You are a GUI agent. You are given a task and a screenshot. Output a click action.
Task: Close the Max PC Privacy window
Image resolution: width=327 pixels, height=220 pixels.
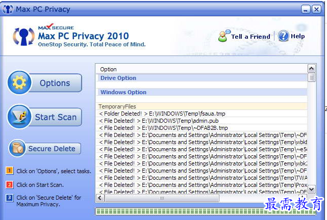click(x=317, y=9)
